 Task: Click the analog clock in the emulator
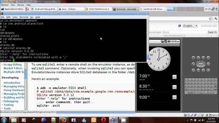point(159,59)
